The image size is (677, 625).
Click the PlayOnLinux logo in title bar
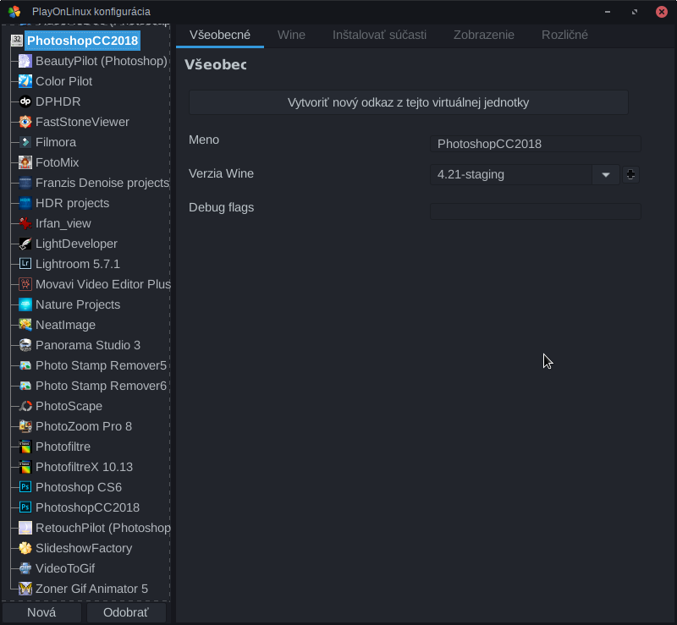(14, 12)
